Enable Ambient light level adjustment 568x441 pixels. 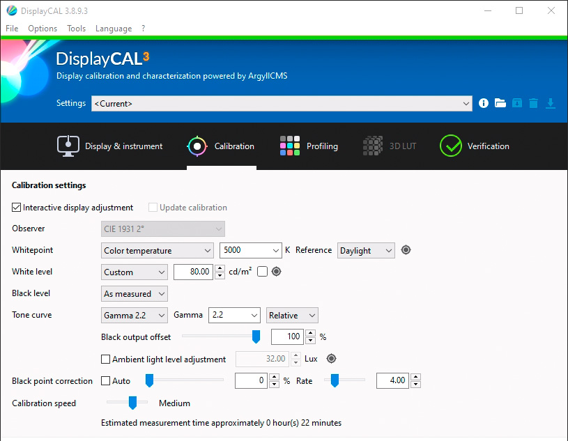click(105, 359)
